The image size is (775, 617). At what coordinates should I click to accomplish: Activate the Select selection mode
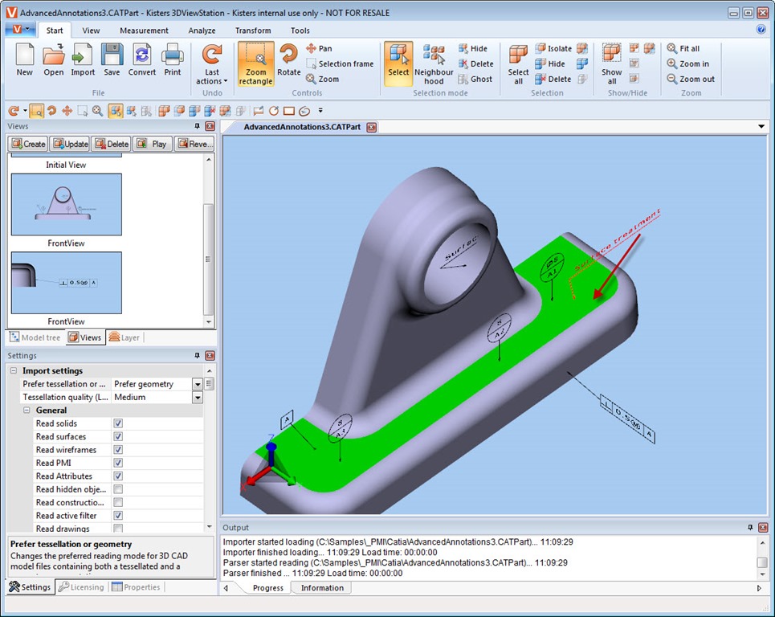point(398,63)
